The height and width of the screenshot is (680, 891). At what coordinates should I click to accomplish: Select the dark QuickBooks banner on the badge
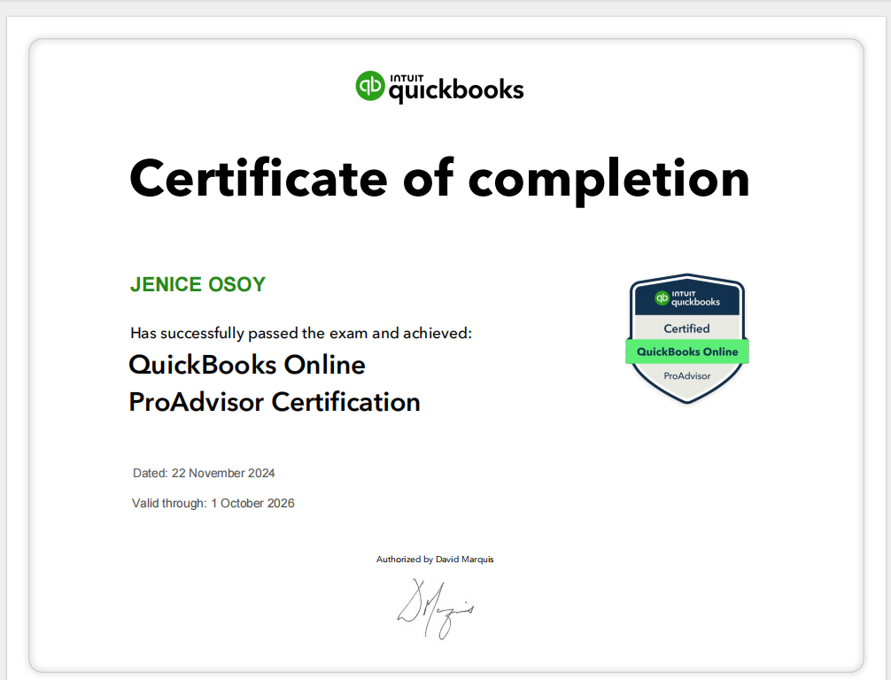pos(687,299)
